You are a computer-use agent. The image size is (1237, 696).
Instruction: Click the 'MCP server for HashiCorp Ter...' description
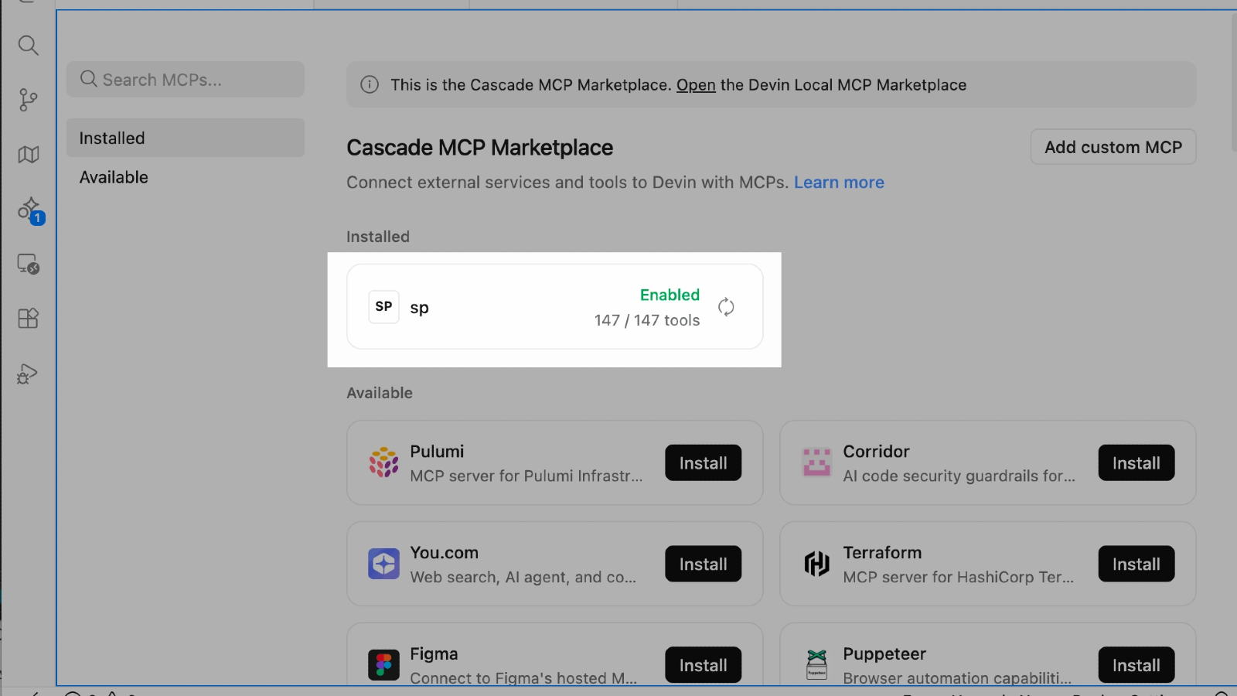958,578
